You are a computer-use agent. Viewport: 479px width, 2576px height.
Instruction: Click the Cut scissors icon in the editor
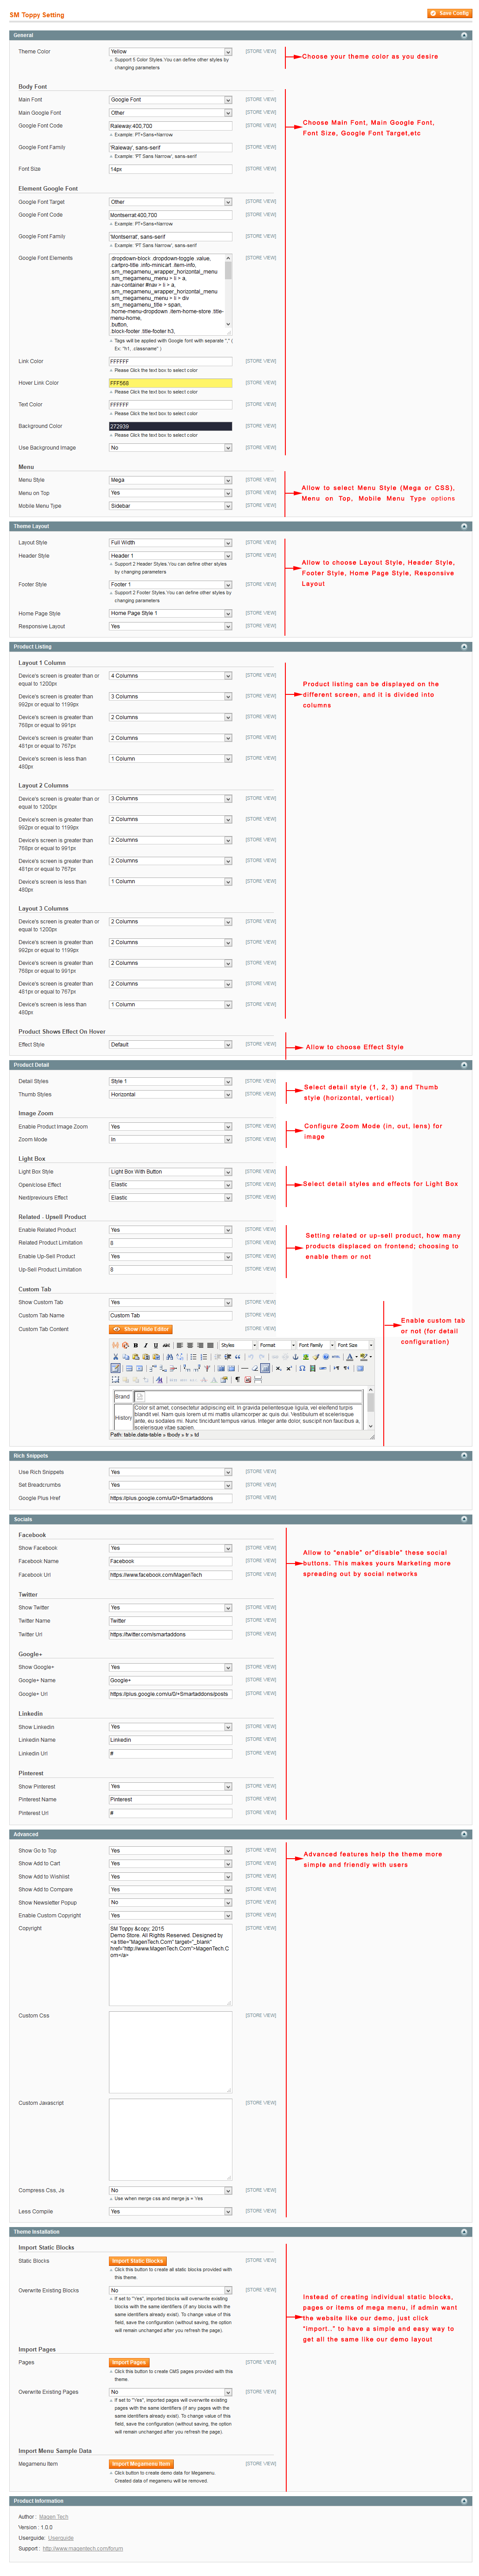pyautogui.click(x=115, y=1356)
